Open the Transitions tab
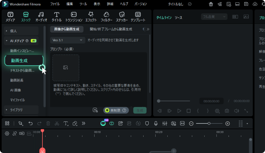This screenshot has height=153, width=265. tap(74, 17)
